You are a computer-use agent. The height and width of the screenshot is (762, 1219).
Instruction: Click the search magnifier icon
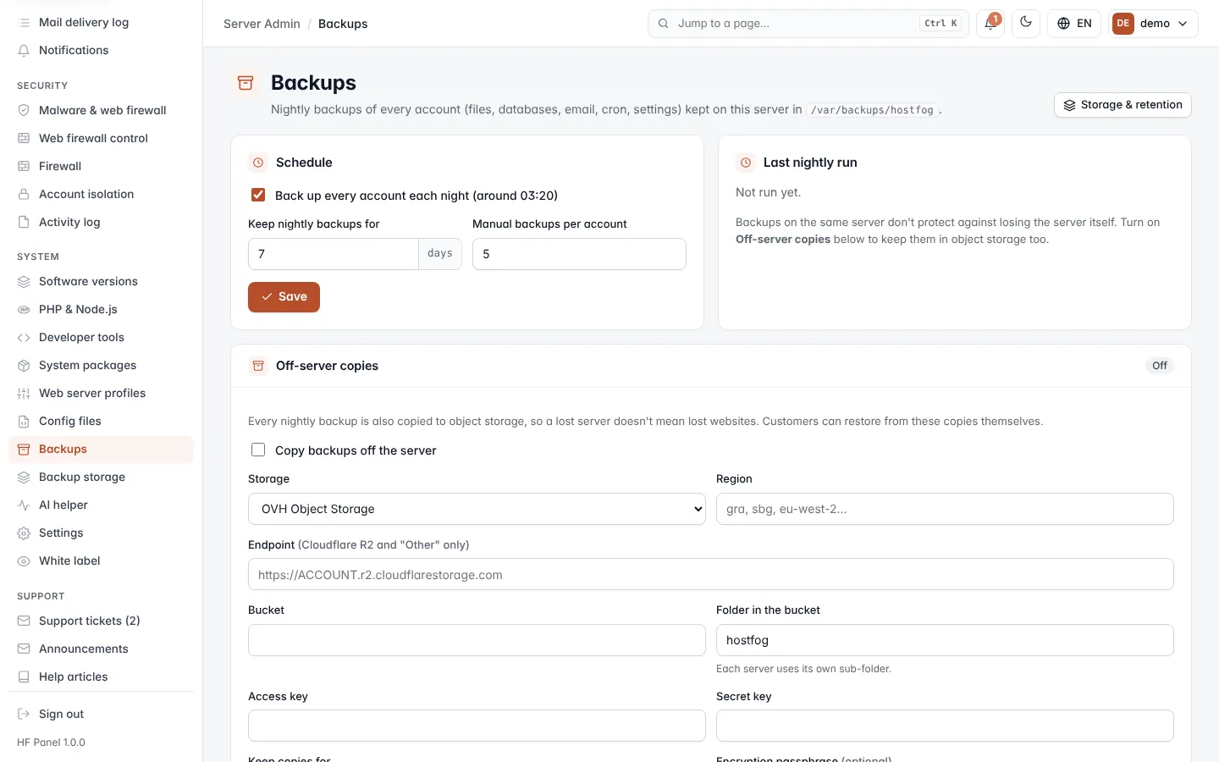click(664, 24)
